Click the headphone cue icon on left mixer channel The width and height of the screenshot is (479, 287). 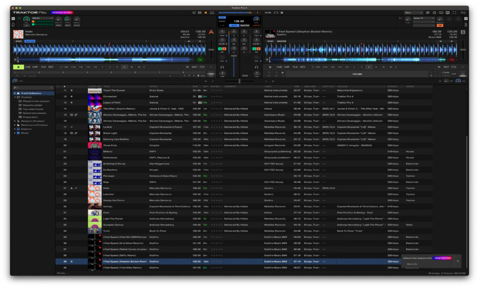pyautogui.click(x=222, y=67)
